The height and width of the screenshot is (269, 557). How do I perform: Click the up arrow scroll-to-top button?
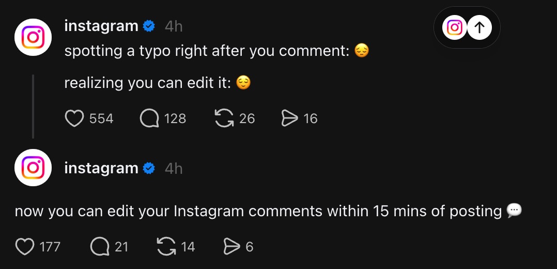coord(479,28)
